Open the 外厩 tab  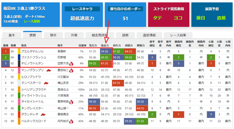(x=74, y=35)
